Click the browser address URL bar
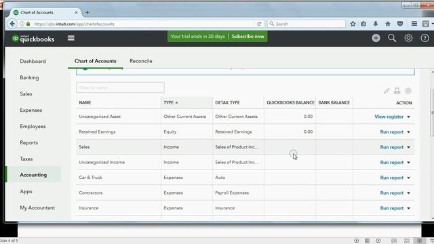Screen dimensions: 434x244 [x=142, y=24]
